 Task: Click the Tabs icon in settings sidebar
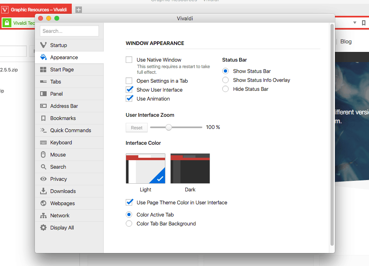(43, 82)
